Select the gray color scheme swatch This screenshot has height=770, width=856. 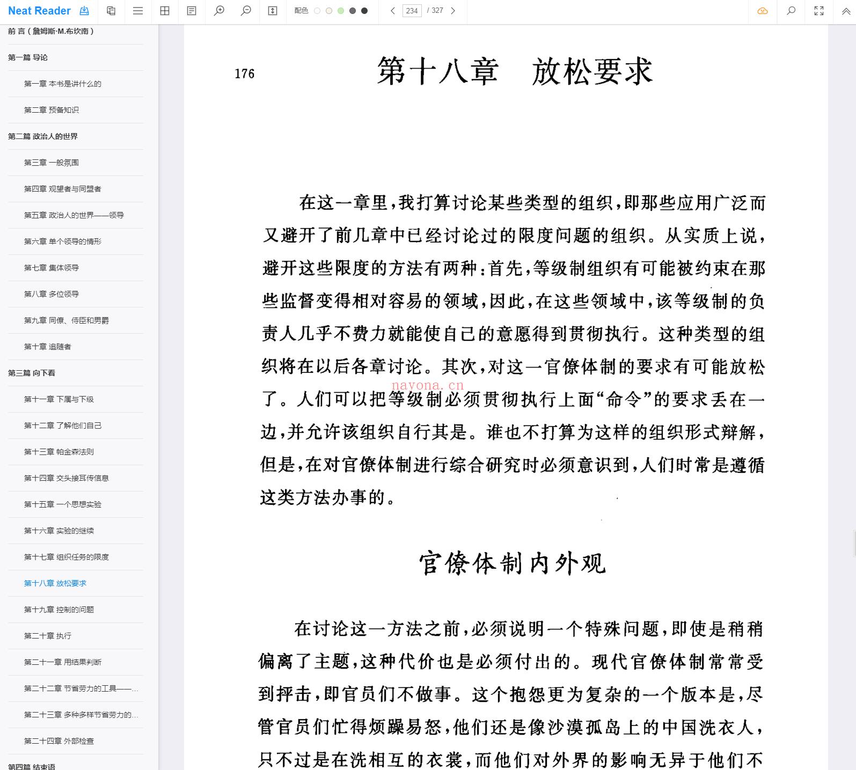353,11
